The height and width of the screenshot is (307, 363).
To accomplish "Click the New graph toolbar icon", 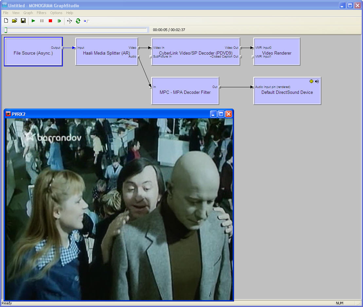I will pos(6,21).
